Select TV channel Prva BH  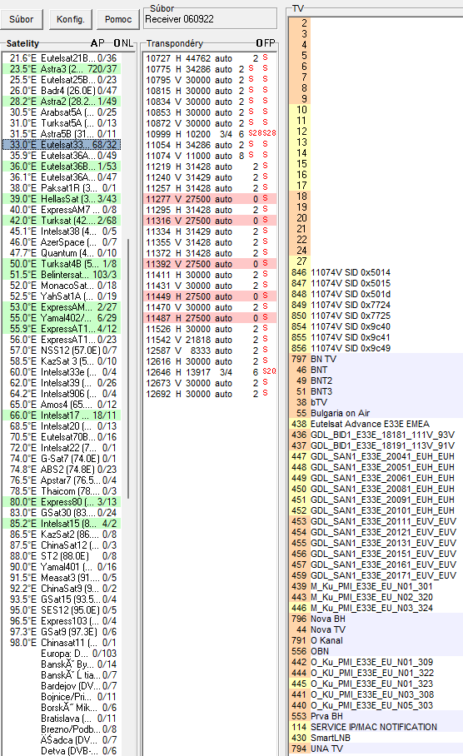coord(376,716)
